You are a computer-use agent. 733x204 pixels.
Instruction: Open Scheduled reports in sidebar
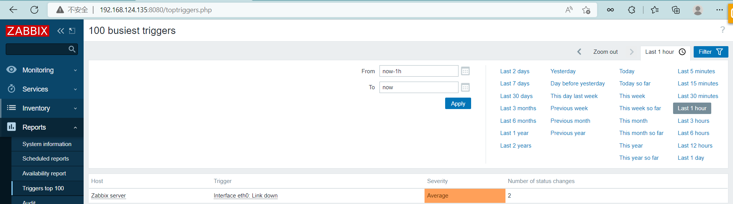(x=46, y=159)
